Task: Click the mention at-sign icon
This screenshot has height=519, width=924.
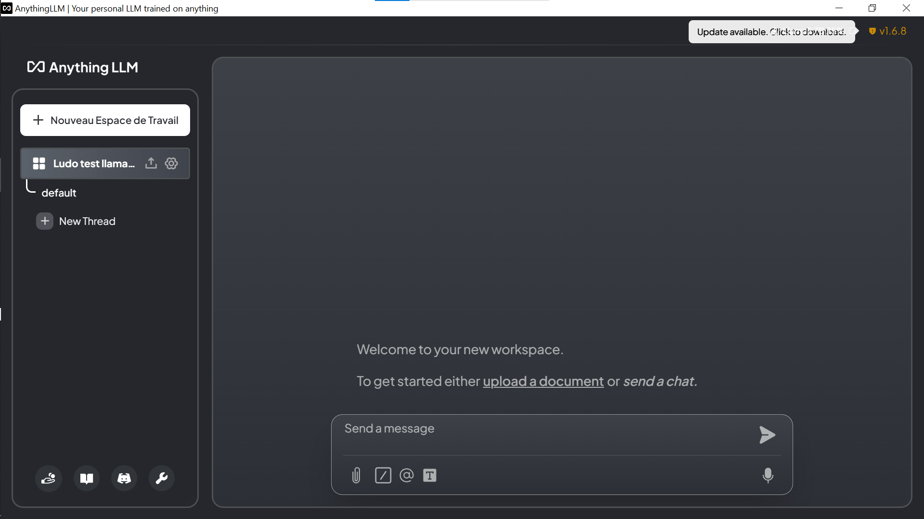Action: [x=406, y=475]
